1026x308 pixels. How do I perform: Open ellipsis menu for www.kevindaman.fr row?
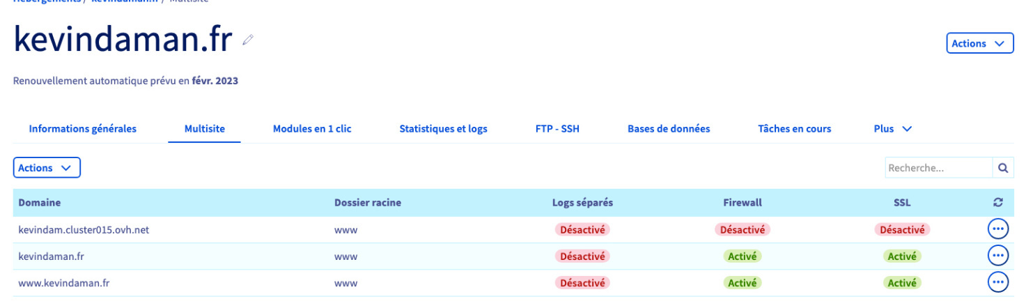[x=997, y=282]
